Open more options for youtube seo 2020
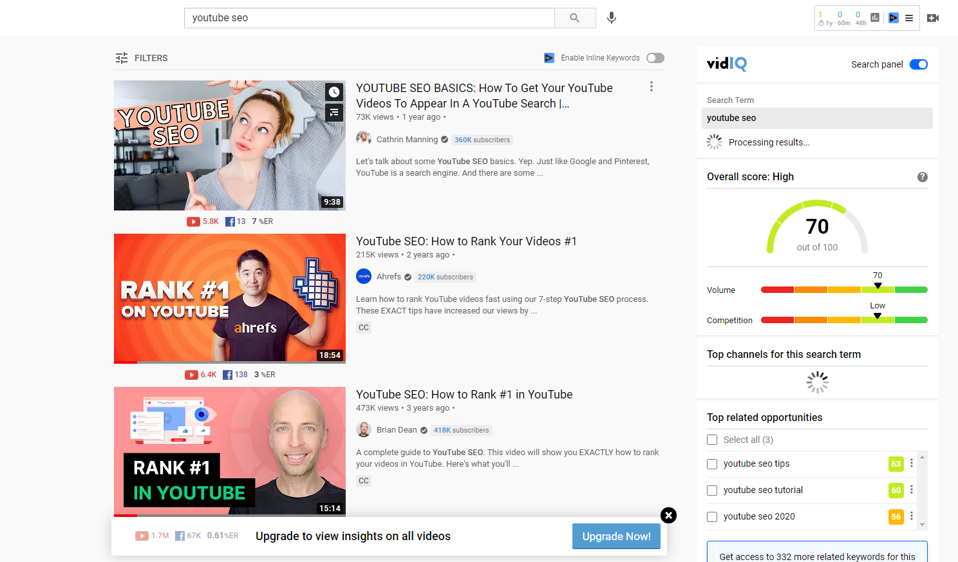 pos(912,516)
